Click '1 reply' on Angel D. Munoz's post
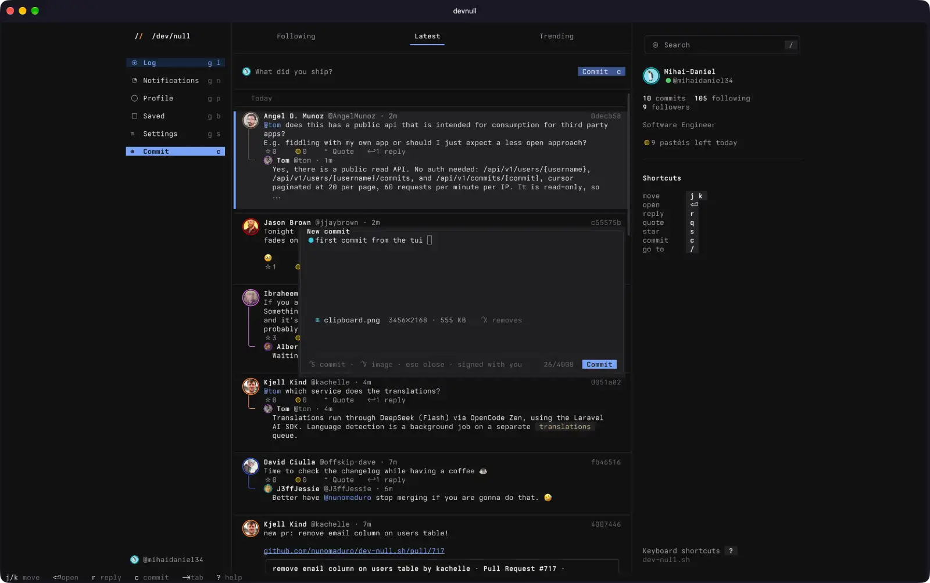 387,152
